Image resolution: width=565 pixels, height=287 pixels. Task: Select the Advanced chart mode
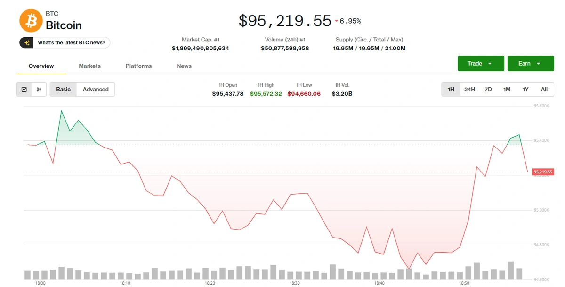coord(96,90)
